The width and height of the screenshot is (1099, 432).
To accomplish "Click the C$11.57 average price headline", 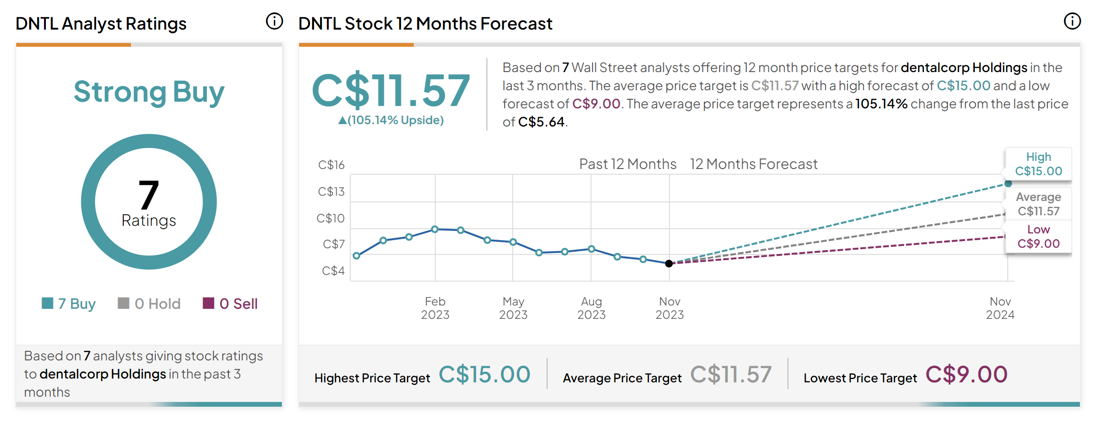I will 391,90.
